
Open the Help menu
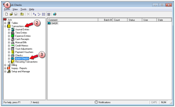(32, 9)
